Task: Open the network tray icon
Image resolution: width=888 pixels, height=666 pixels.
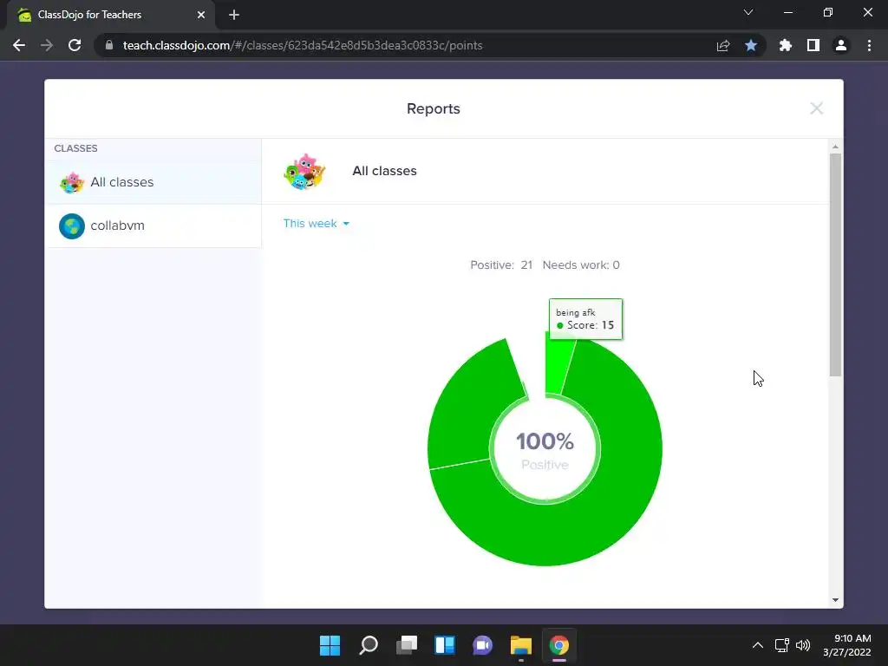Action: click(x=782, y=645)
